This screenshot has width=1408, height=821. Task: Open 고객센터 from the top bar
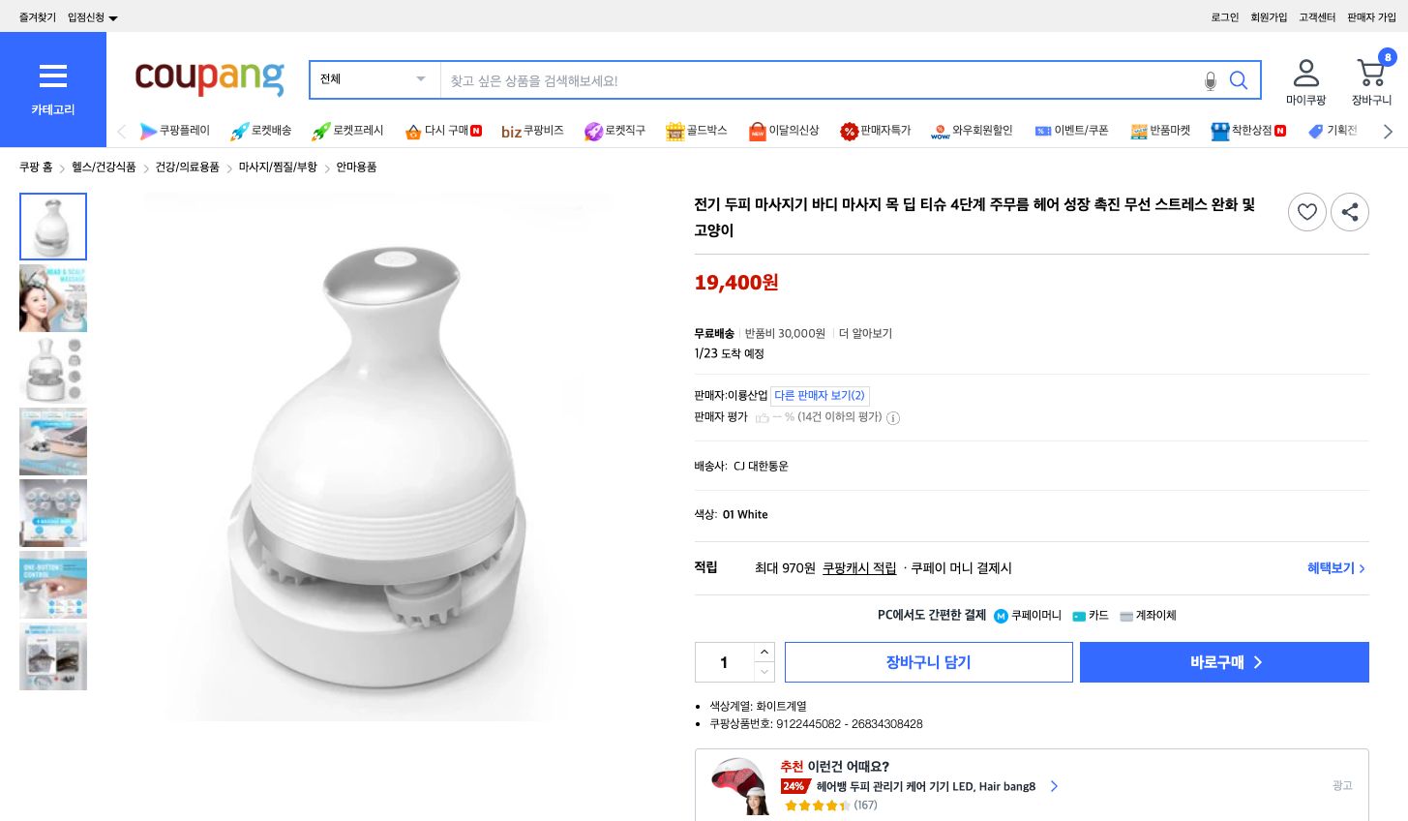pyautogui.click(x=1317, y=16)
